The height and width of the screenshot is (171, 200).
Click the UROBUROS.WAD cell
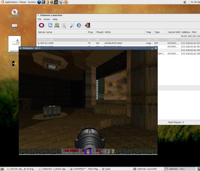pyautogui.click(x=113, y=43)
